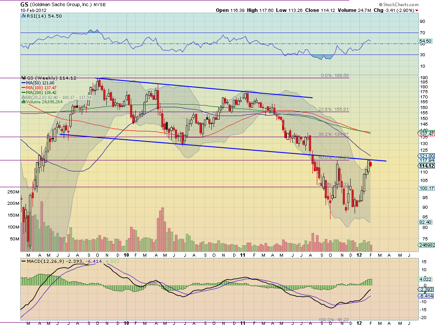Click the 15 label on the MACD axis
Image resolution: width=435 pixels, height=327 pixels.
424,262
